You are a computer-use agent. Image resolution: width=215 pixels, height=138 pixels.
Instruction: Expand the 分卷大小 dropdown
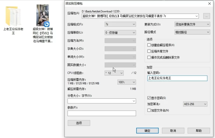coord(134,101)
